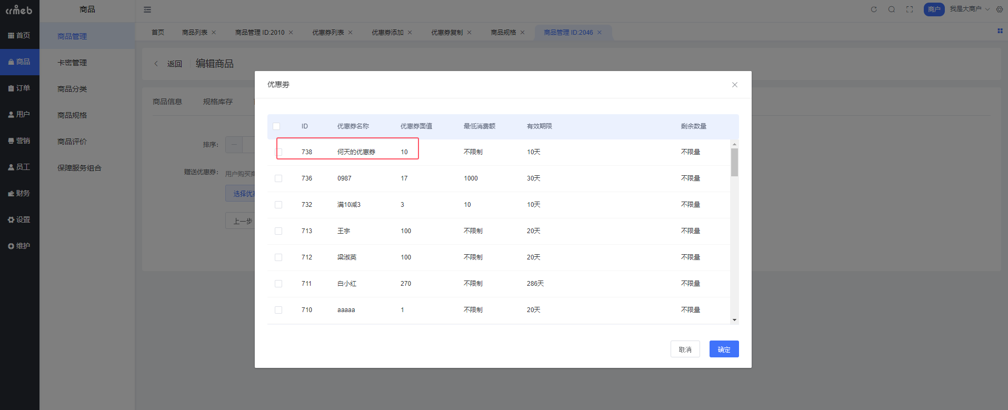Click the 1000 minimum spend cell
The height and width of the screenshot is (410, 1008).
coord(471,178)
